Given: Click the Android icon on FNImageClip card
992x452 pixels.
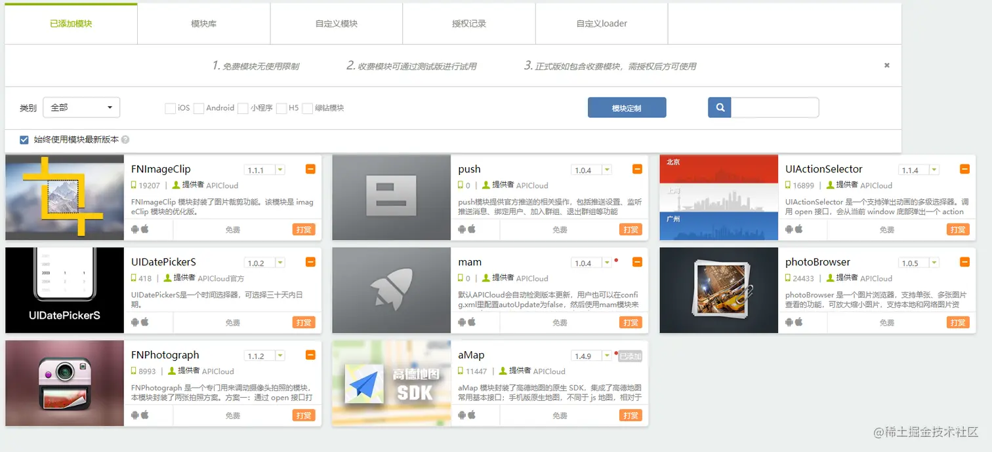Looking at the screenshot, I should (x=135, y=229).
